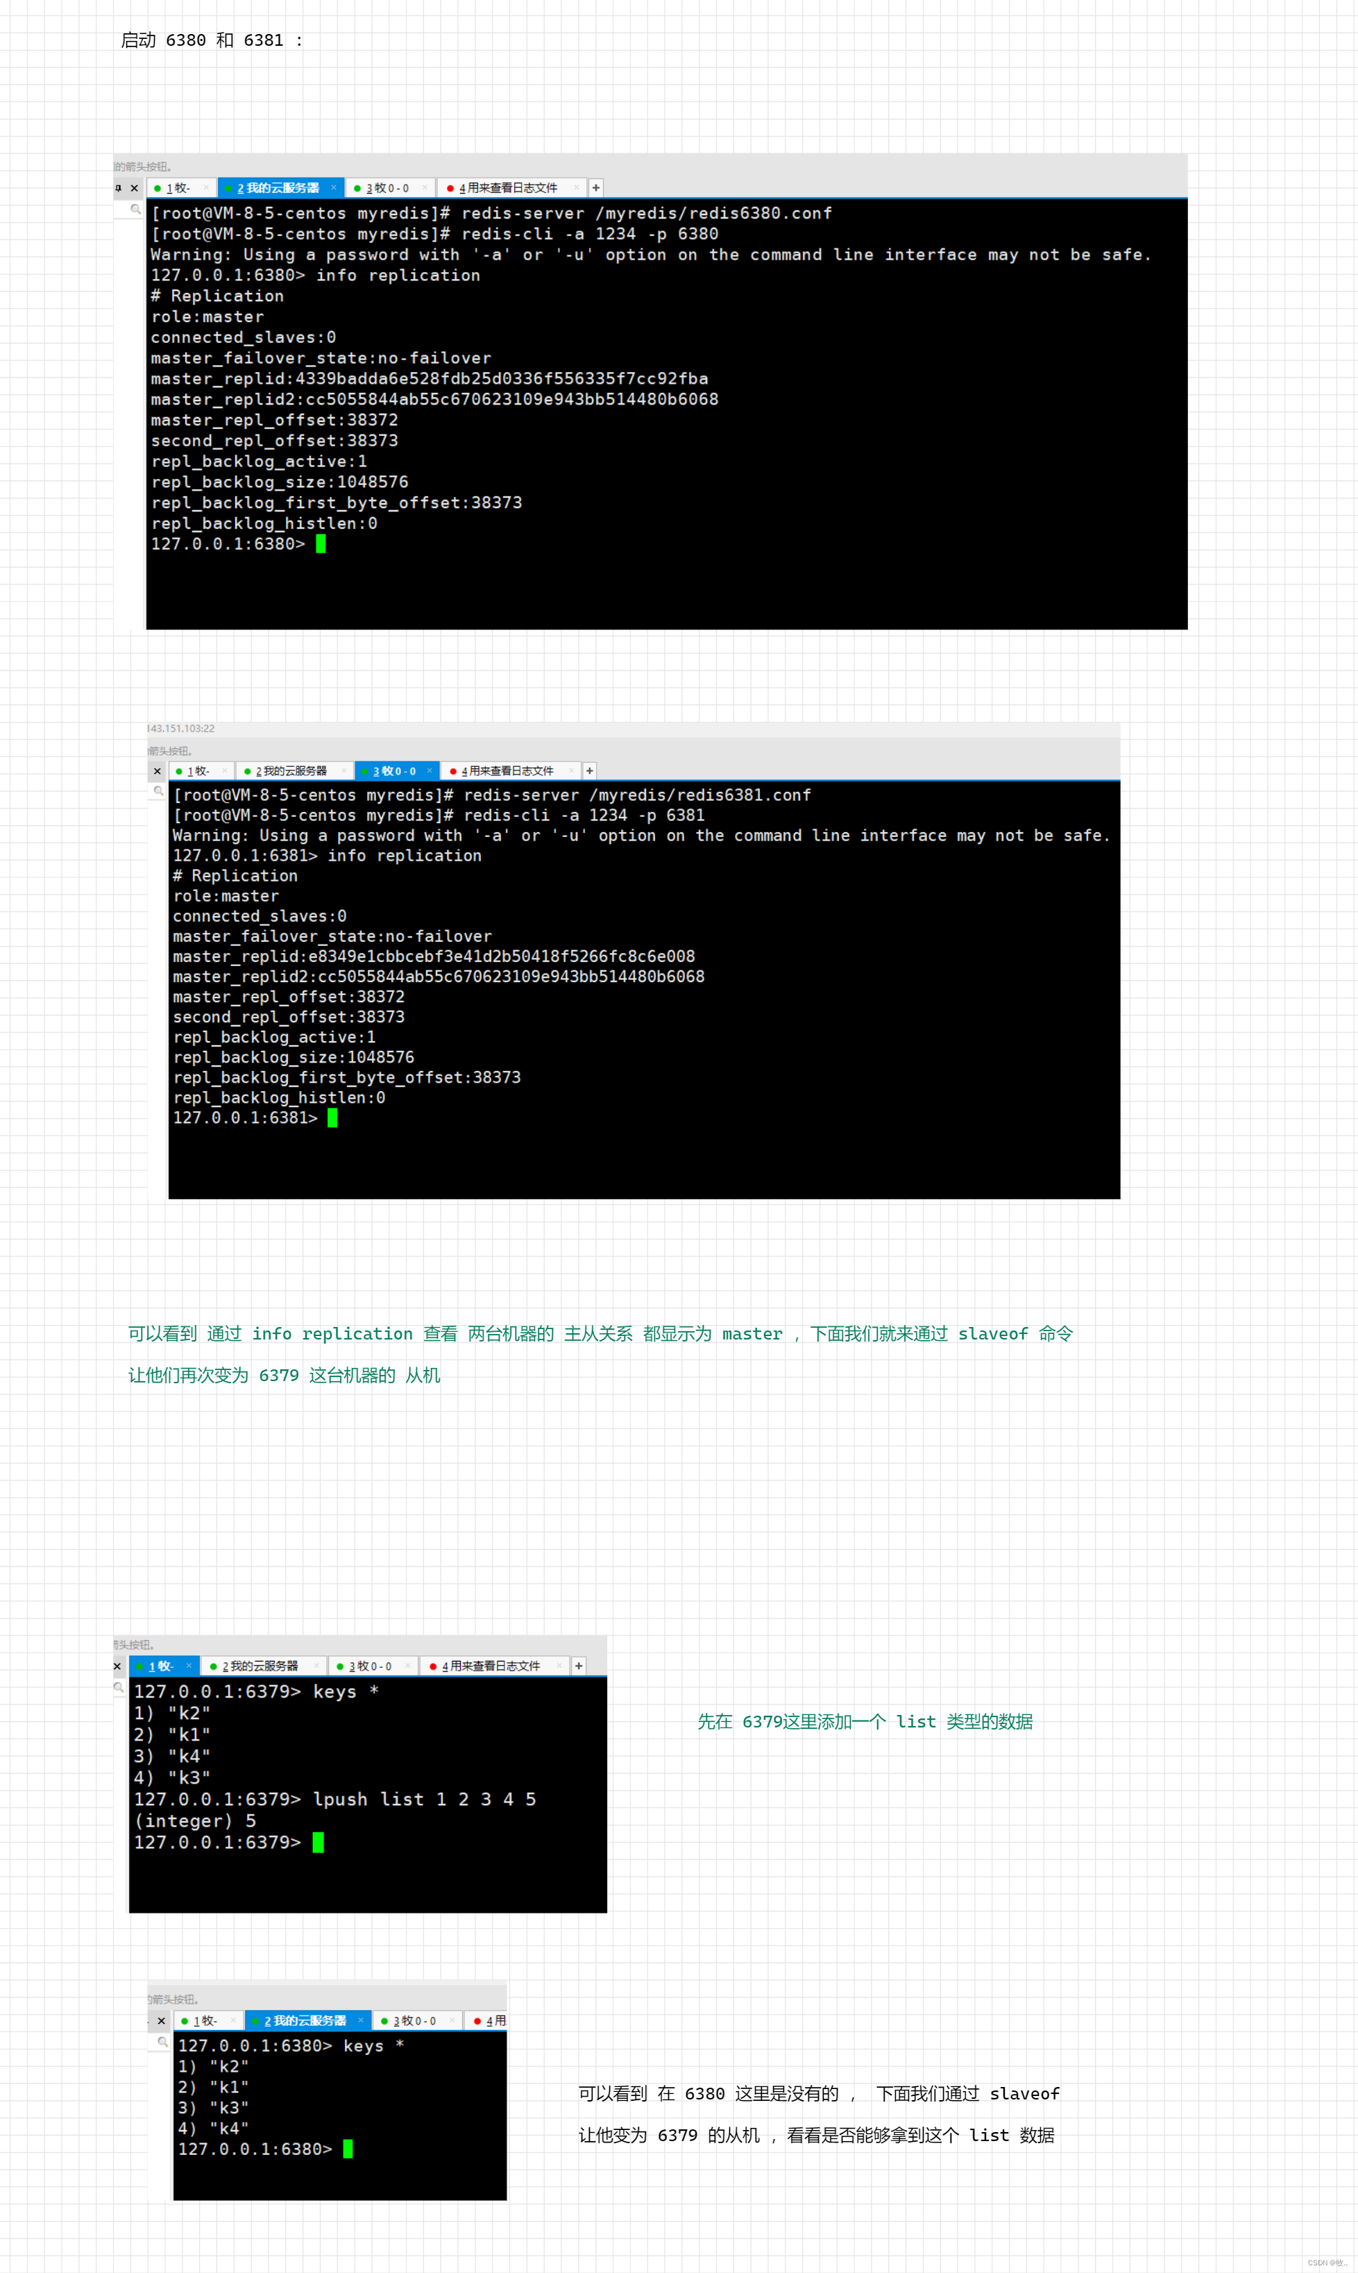Image resolution: width=1358 pixels, height=2273 pixels.
Task: Close the side panel in the 6380 terminal window
Action: (135, 187)
